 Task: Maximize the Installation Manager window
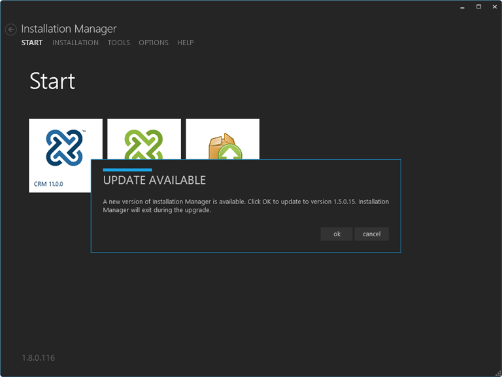[x=478, y=7]
